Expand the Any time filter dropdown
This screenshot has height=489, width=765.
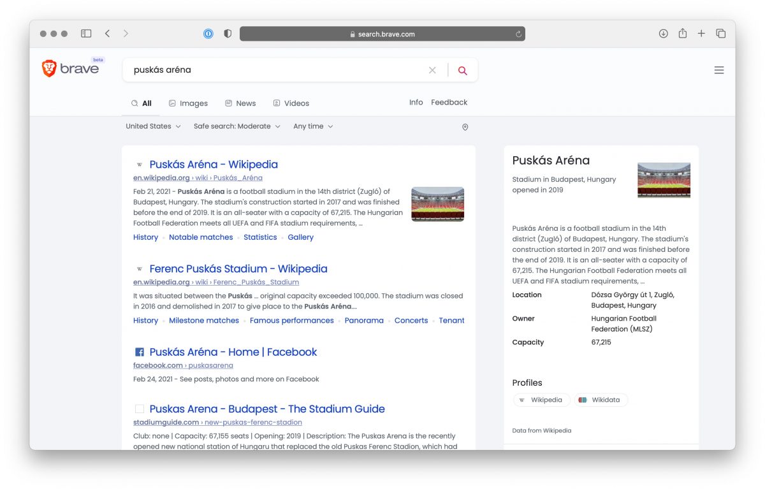tap(312, 126)
